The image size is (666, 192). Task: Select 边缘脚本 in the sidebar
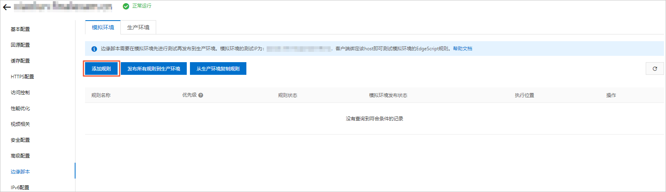[20, 172]
